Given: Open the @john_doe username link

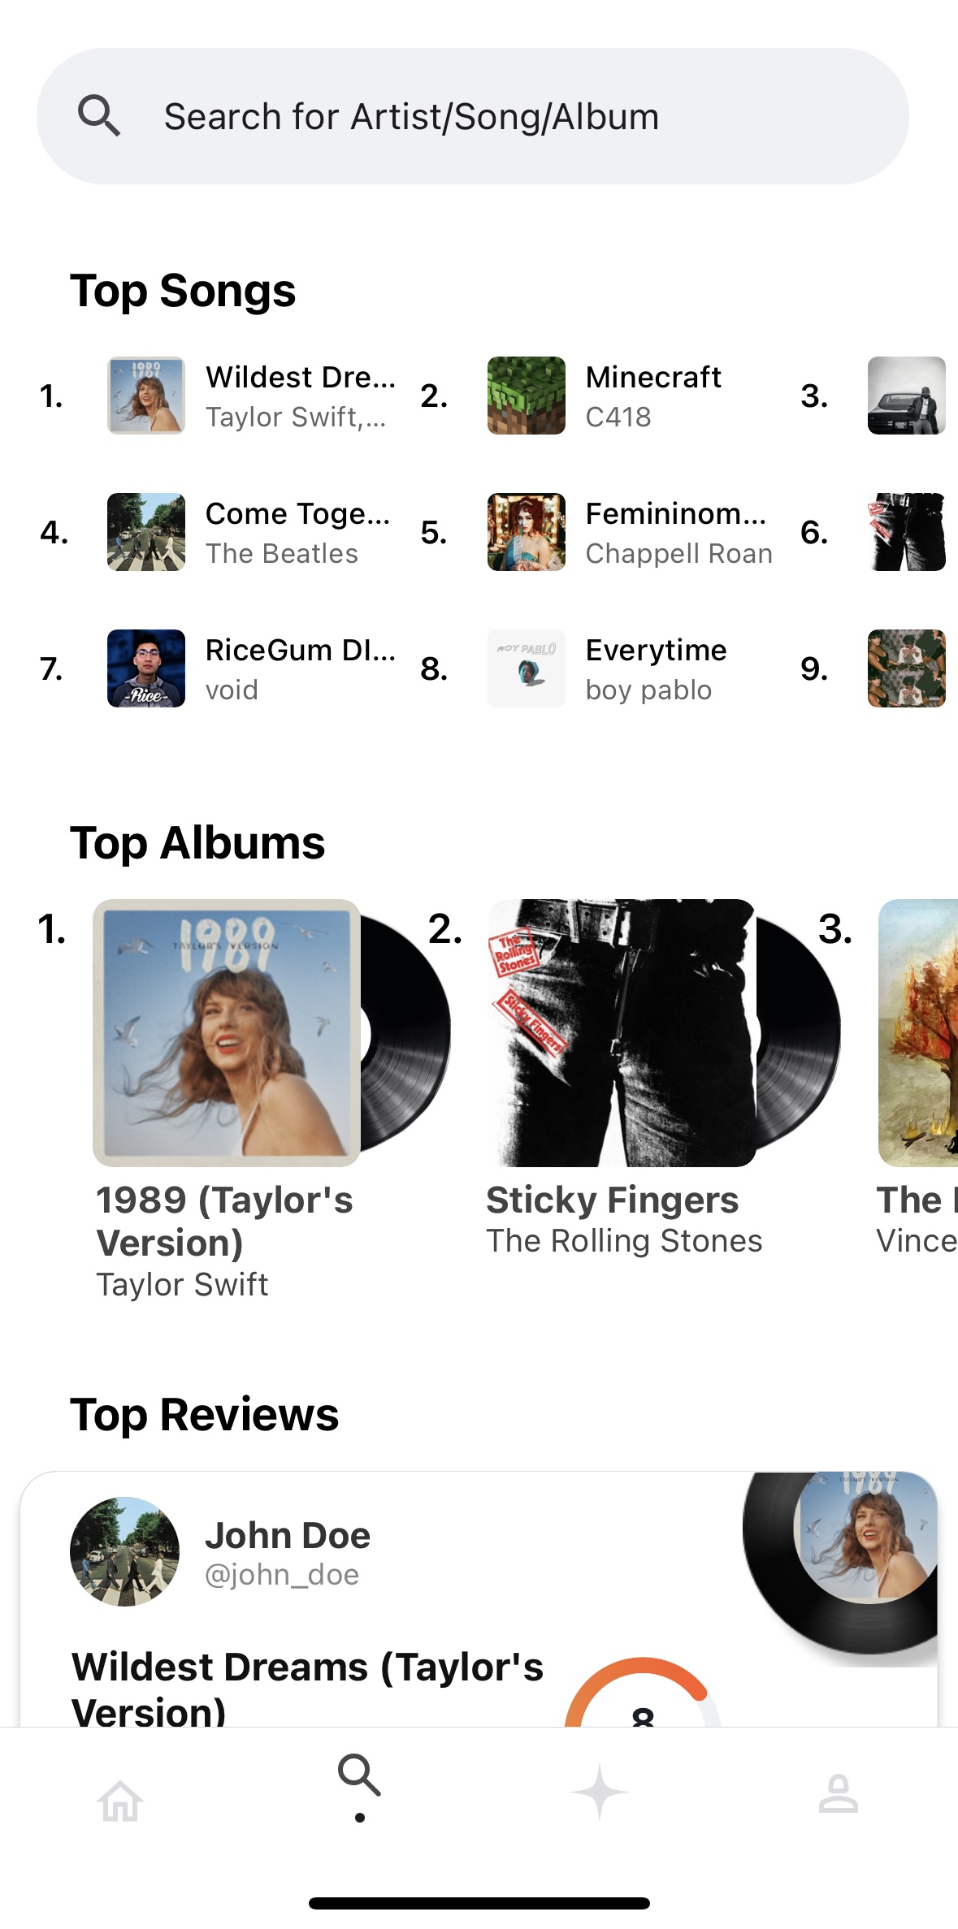Looking at the screenshot, I should (x=282, y=1574).
